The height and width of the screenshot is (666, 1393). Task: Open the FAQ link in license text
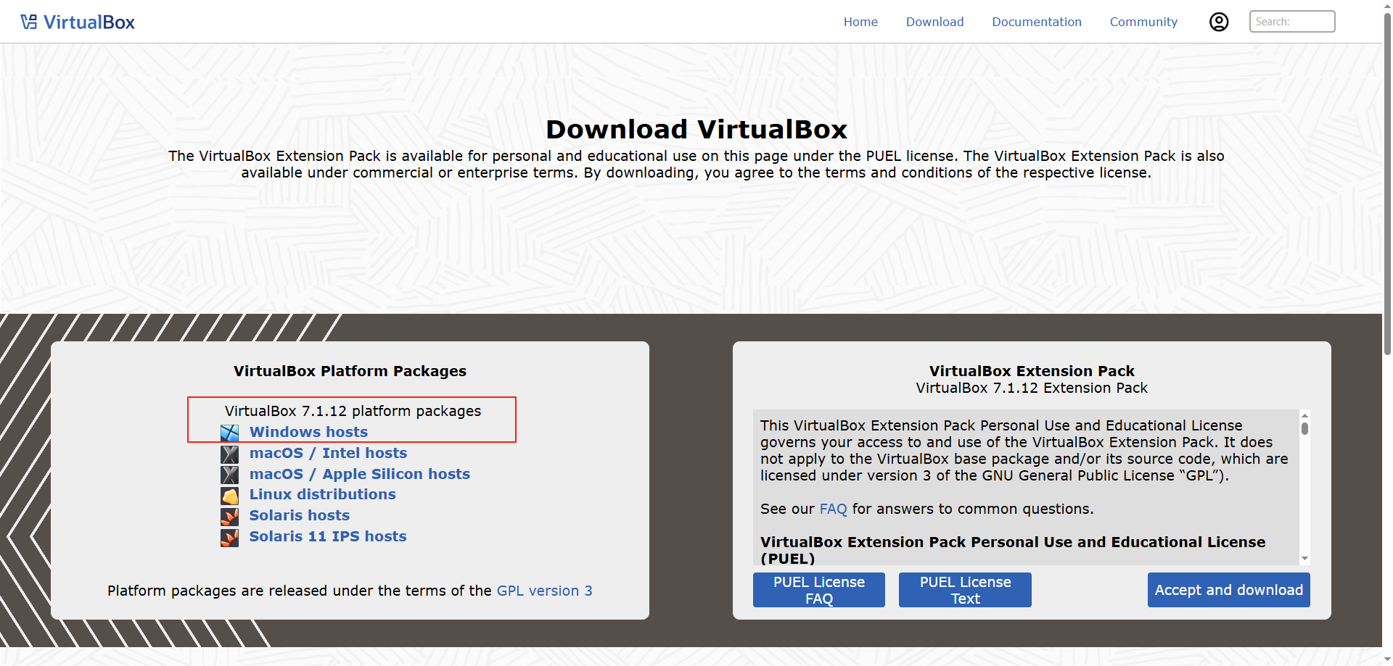point(833,509)
